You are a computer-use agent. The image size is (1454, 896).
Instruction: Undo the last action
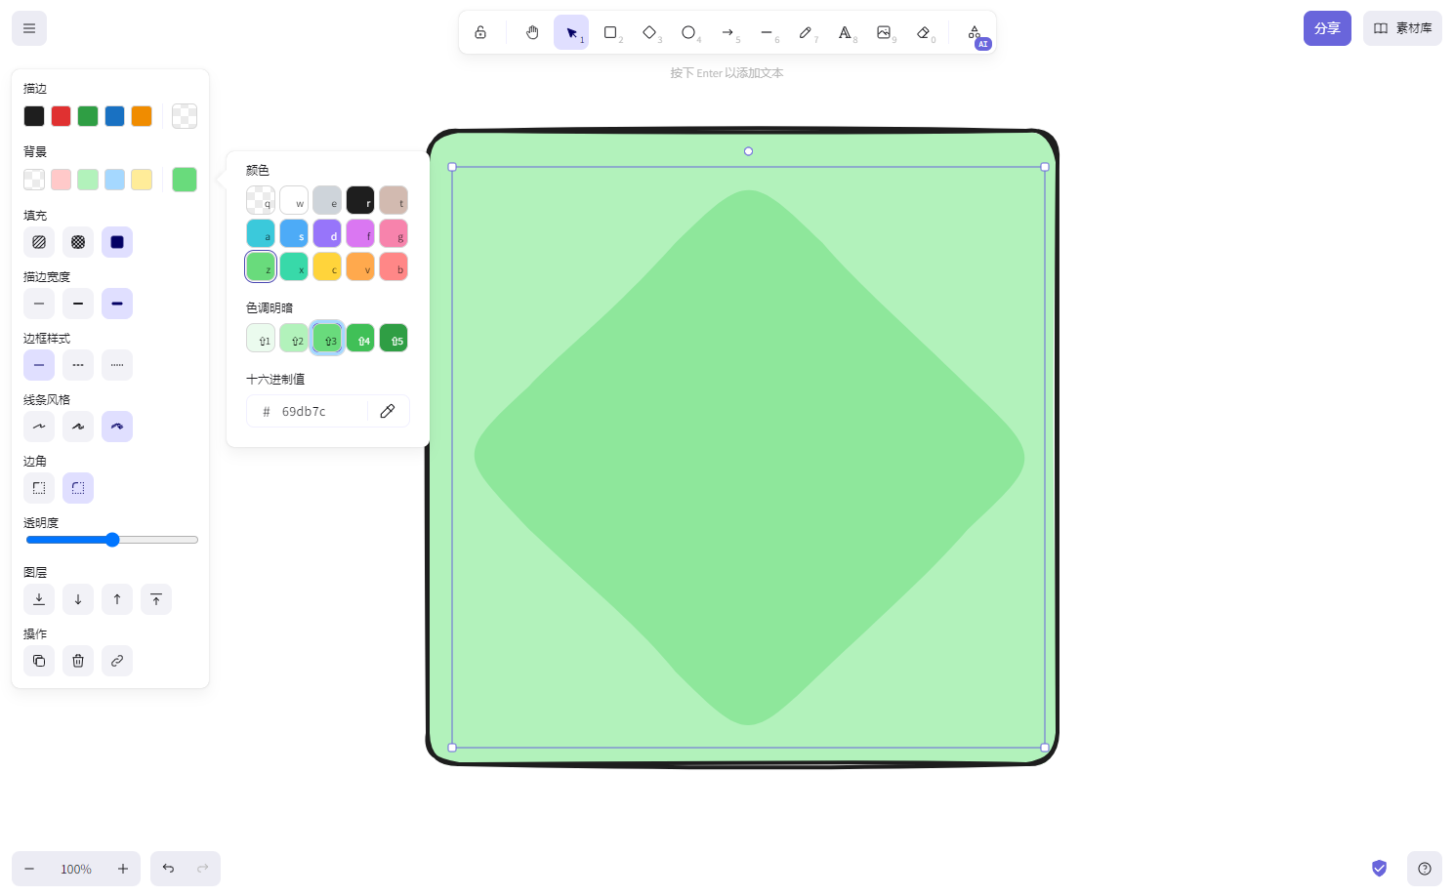tap(168, 869)
